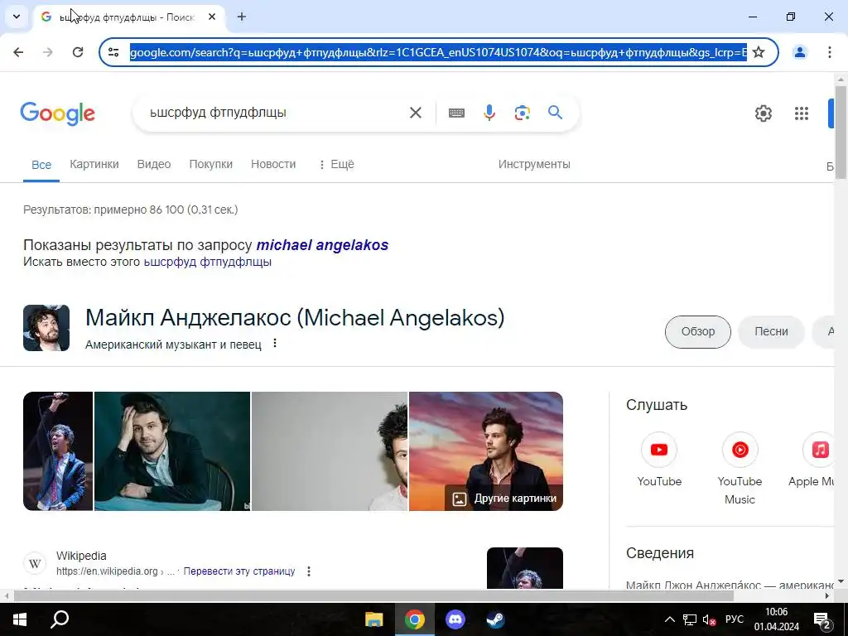Open the notifications center icon

tap(821, 619)
